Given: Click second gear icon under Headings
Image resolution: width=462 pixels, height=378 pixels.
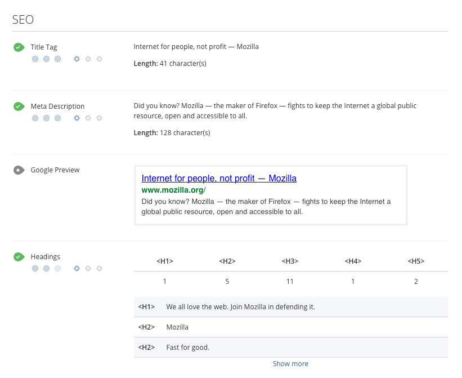Looking at the screenshot, I should (88, 269).
